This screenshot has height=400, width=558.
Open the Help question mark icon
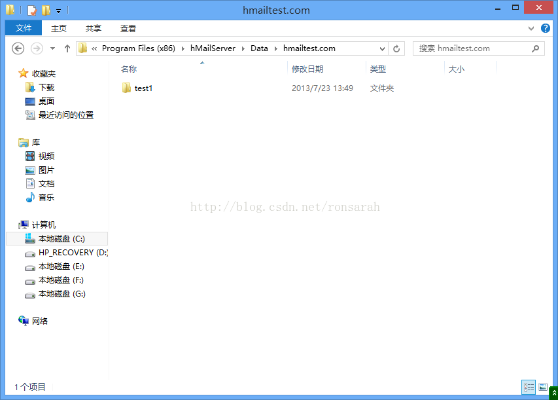click(x=546, y=29)
